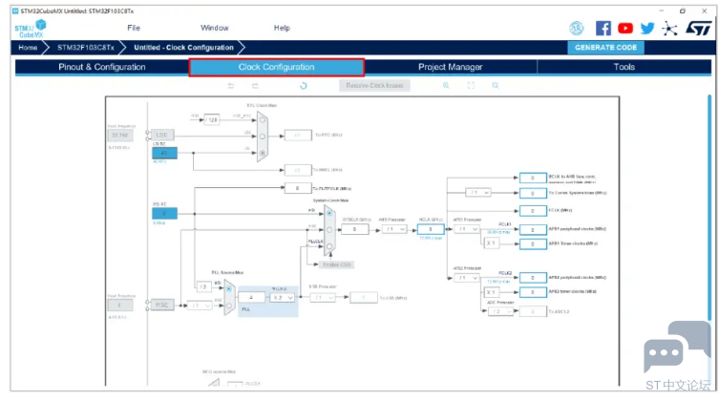Click the anniversary badge icon beside Facebook

577,29
